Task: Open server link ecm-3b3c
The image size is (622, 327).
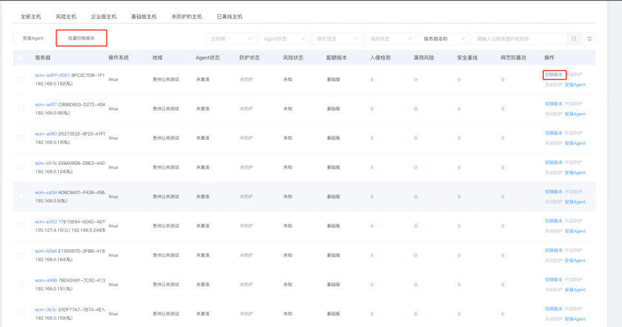Action: click(46, 310)
